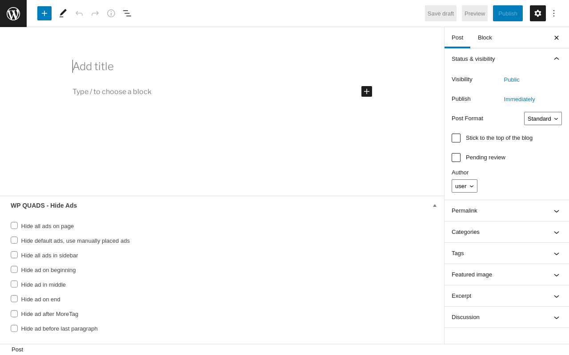Screen dimensions: 569x355
Task: Toggle the settings gear sidebar
Action: tap(538, 13)
